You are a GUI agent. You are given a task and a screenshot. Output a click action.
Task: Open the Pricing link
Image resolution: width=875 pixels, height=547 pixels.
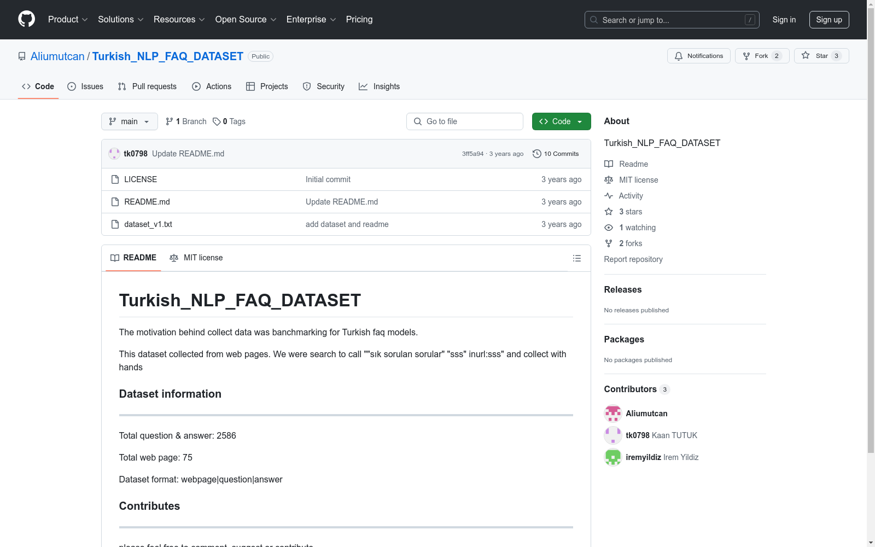[359, 20]
